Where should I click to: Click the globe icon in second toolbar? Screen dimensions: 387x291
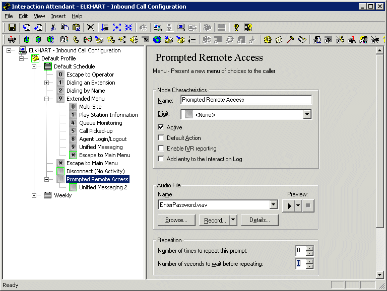(x=157, y=39)
